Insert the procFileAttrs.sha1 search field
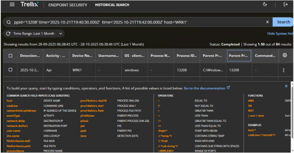This screenshot has width=294, height=153. tap(92, 106)
